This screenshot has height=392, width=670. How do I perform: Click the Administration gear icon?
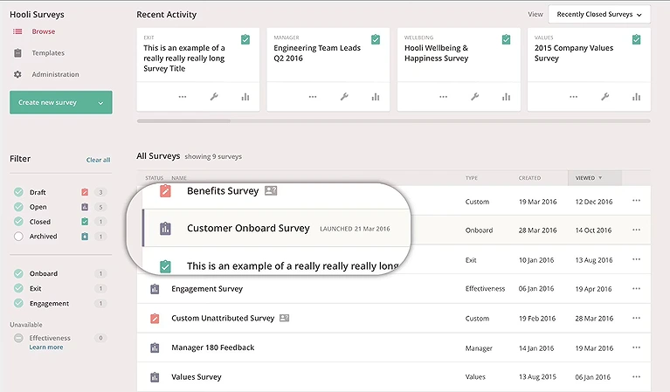[17, 74]
